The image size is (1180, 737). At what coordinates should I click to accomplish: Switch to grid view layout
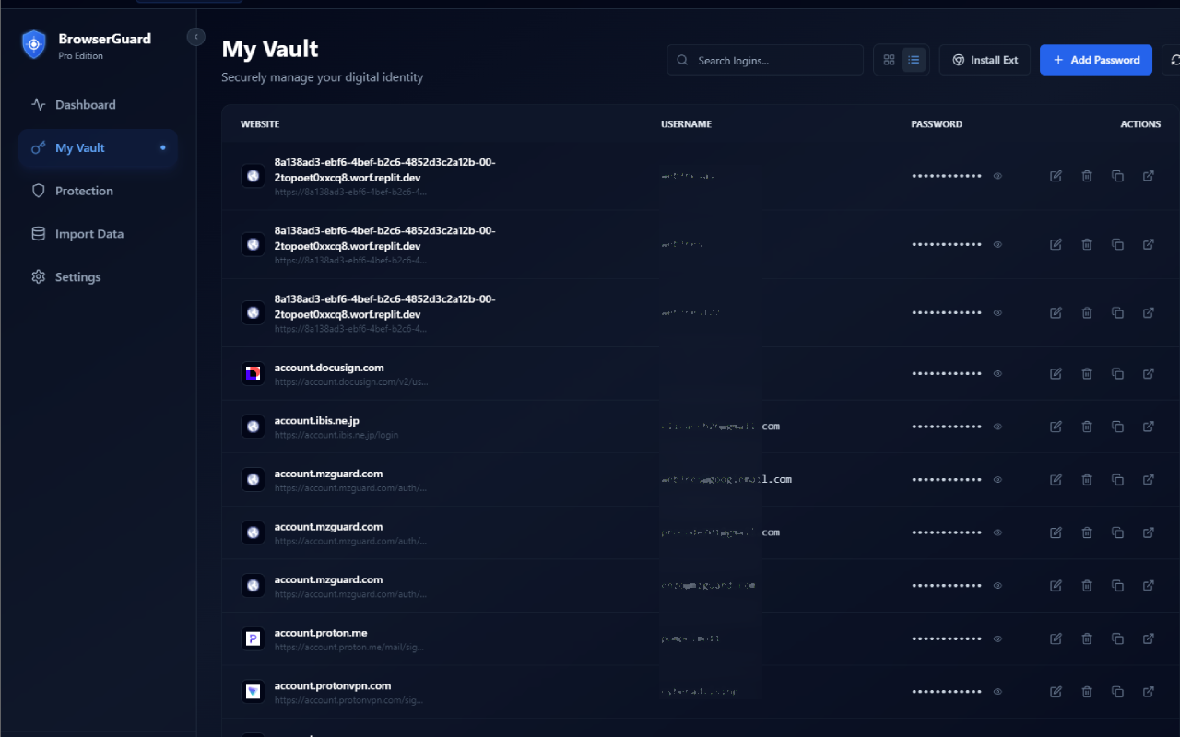[888, 59]
